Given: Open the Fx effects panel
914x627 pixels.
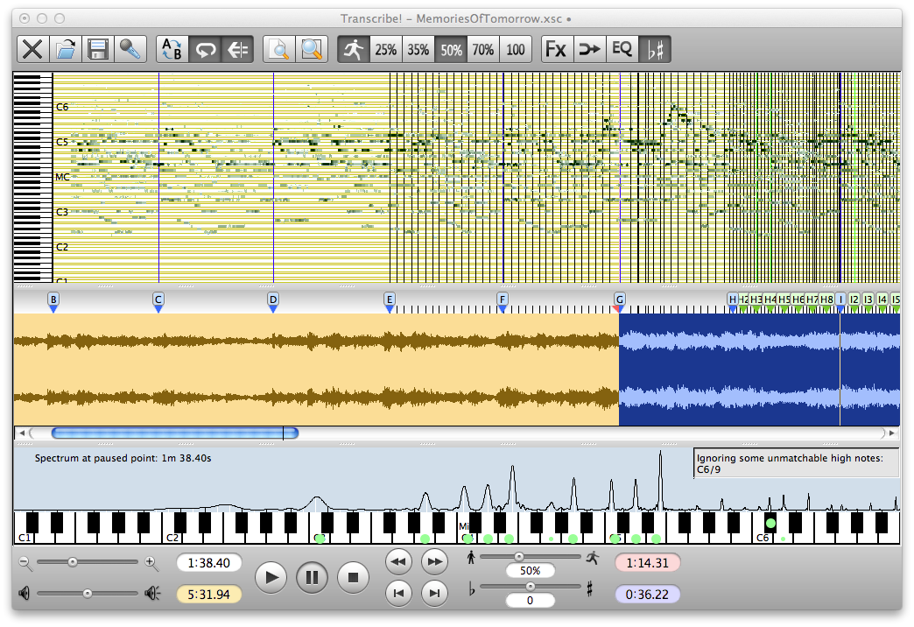Looking at the screenshot, I should (555, 49).
